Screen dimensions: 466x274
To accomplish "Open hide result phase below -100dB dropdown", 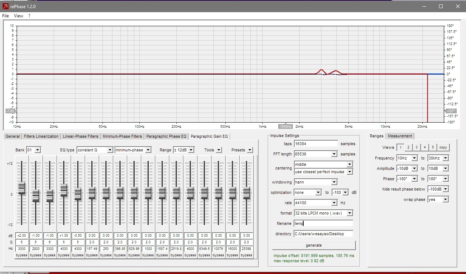I will (x=438, y=189).
